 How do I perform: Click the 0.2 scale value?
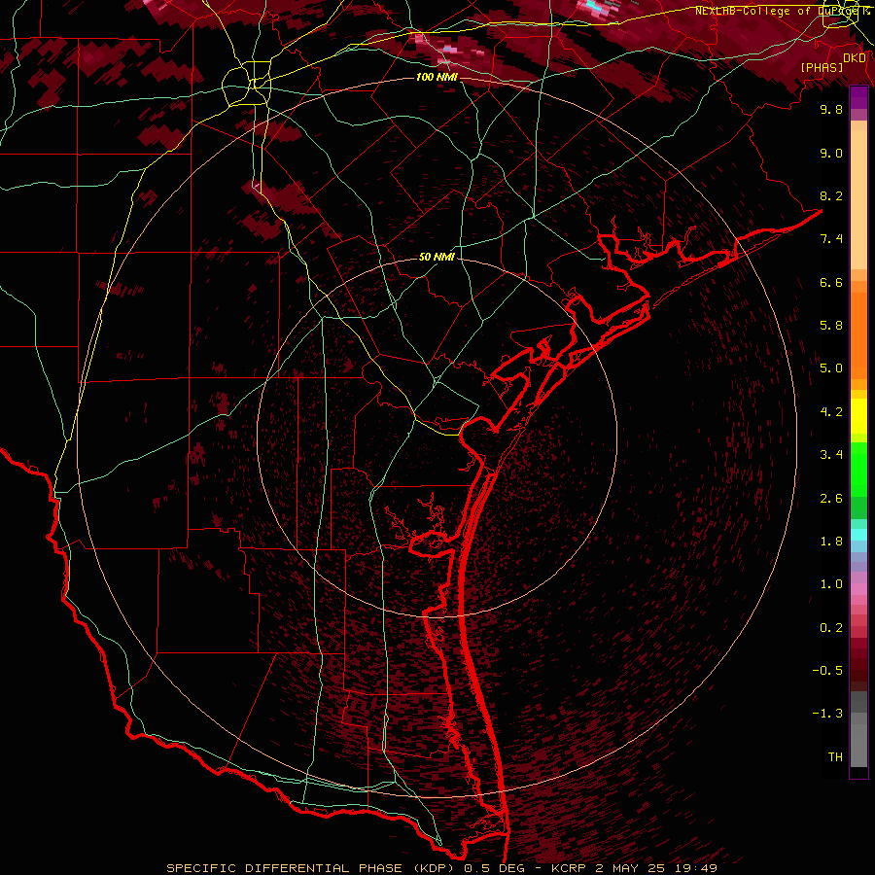(x=831, y=628)
